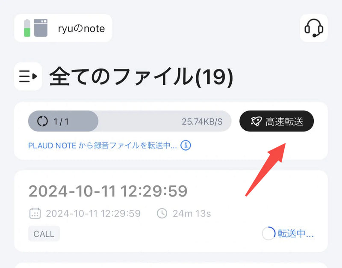Screen dimensions: 342x268
Task: Tap the PLAUD device icon
Action: 41,28
